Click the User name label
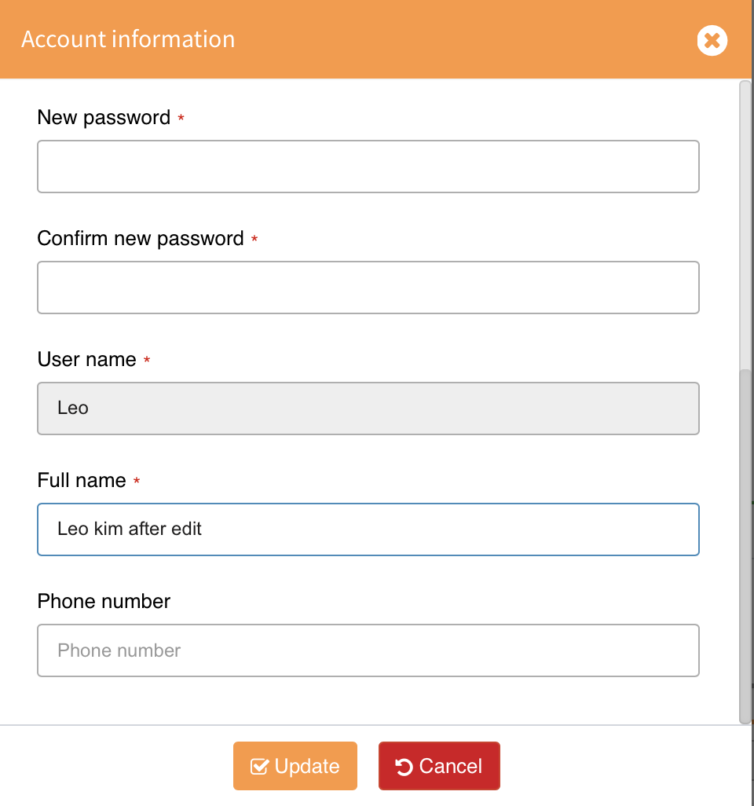This screenshot has width=754, height=806. 86,360
